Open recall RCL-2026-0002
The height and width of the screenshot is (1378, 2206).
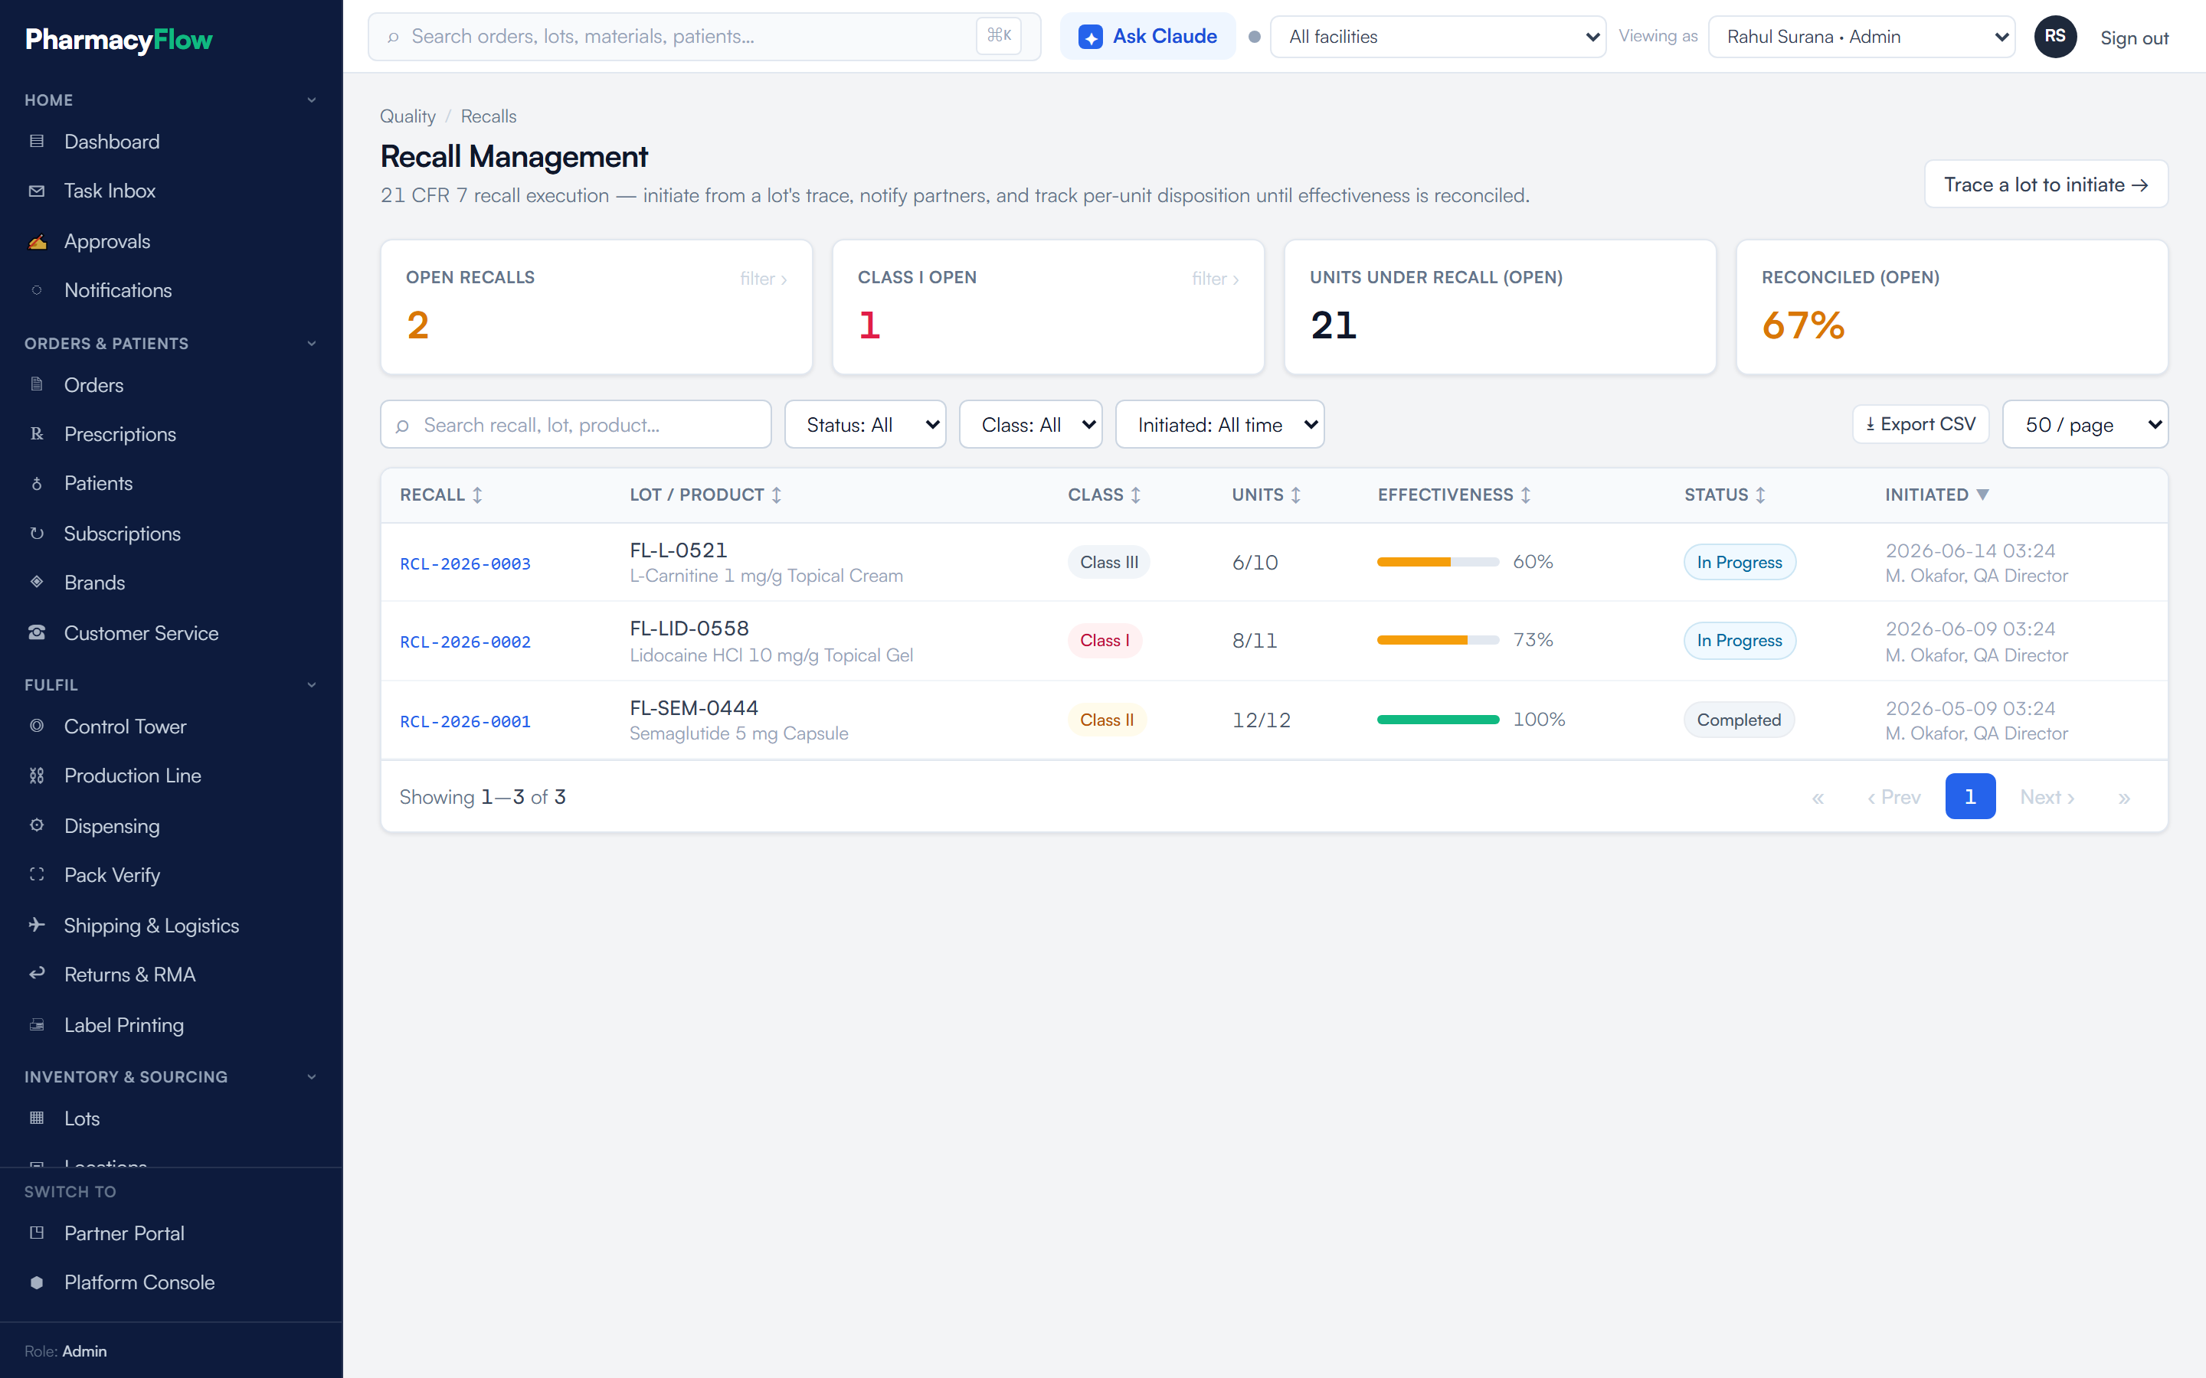pyautogui.click(x=465, y=642)
